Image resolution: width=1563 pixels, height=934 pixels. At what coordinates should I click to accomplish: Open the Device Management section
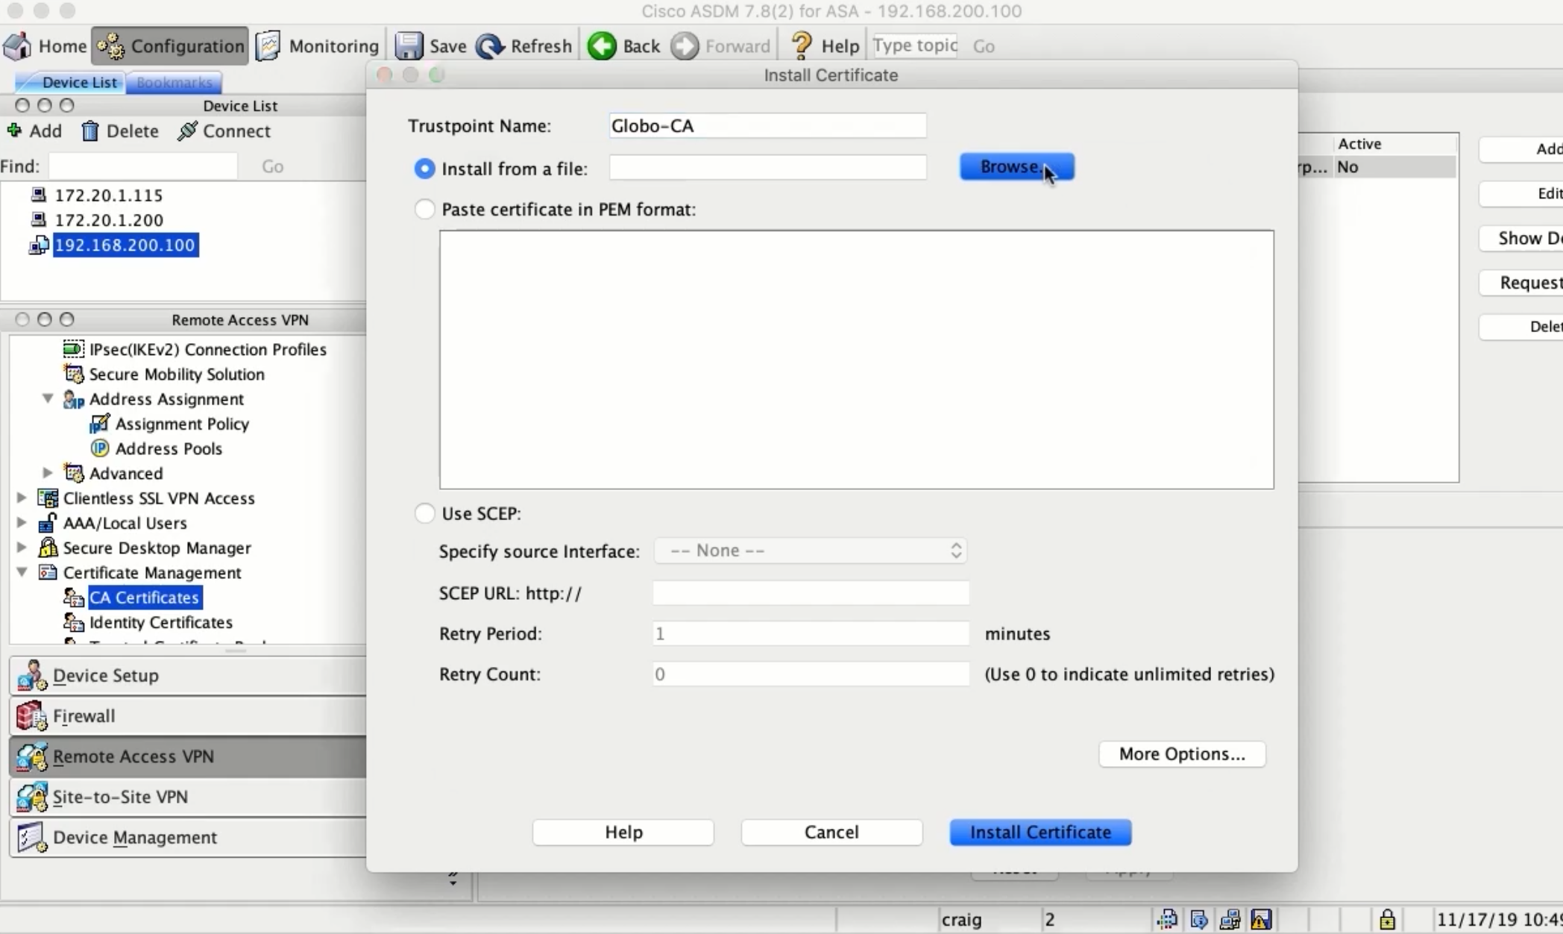188,837
